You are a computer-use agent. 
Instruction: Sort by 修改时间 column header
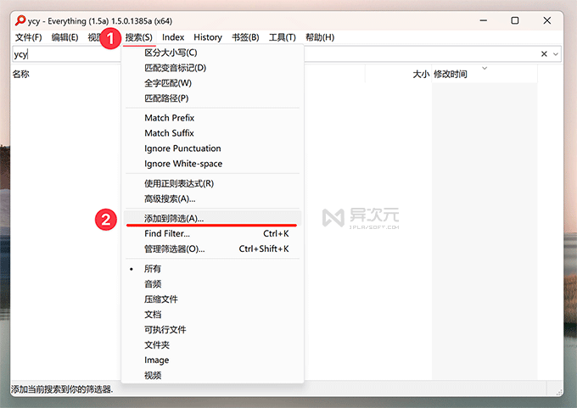[450, 75]
